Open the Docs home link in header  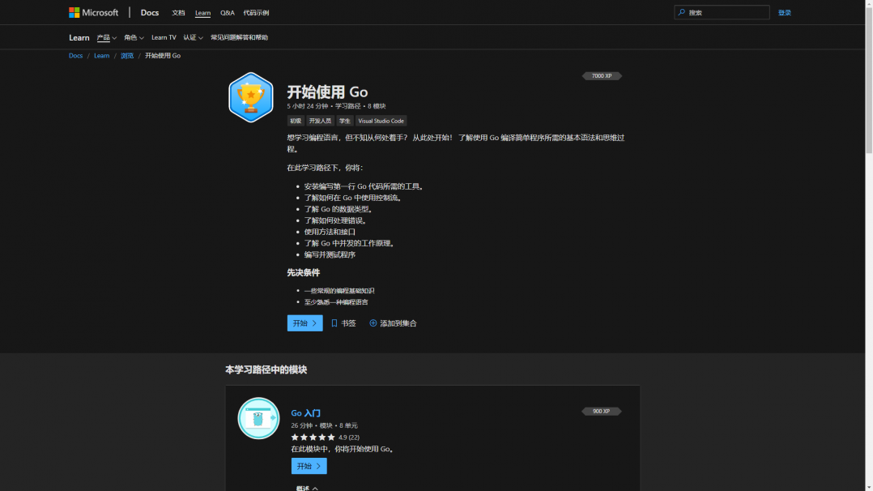tap(149, 12)
